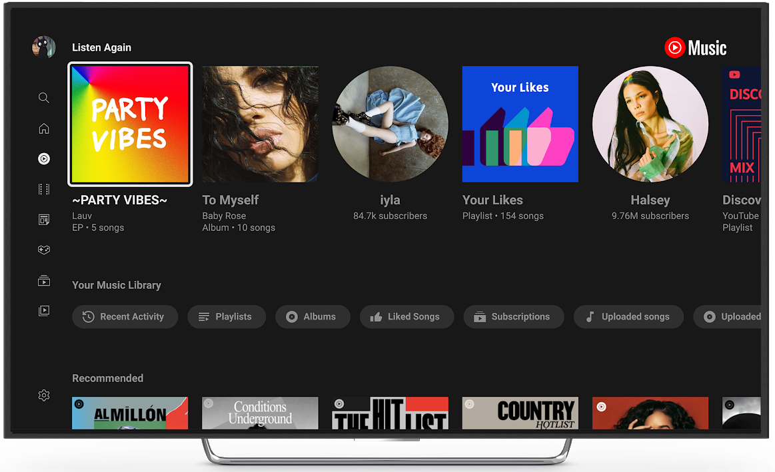Click the music note on Uploaded songs

pos(590,317)
